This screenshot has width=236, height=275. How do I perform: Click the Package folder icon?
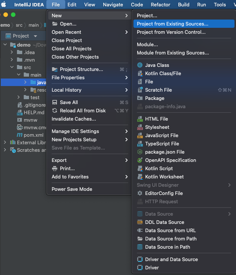coord(140,98)
